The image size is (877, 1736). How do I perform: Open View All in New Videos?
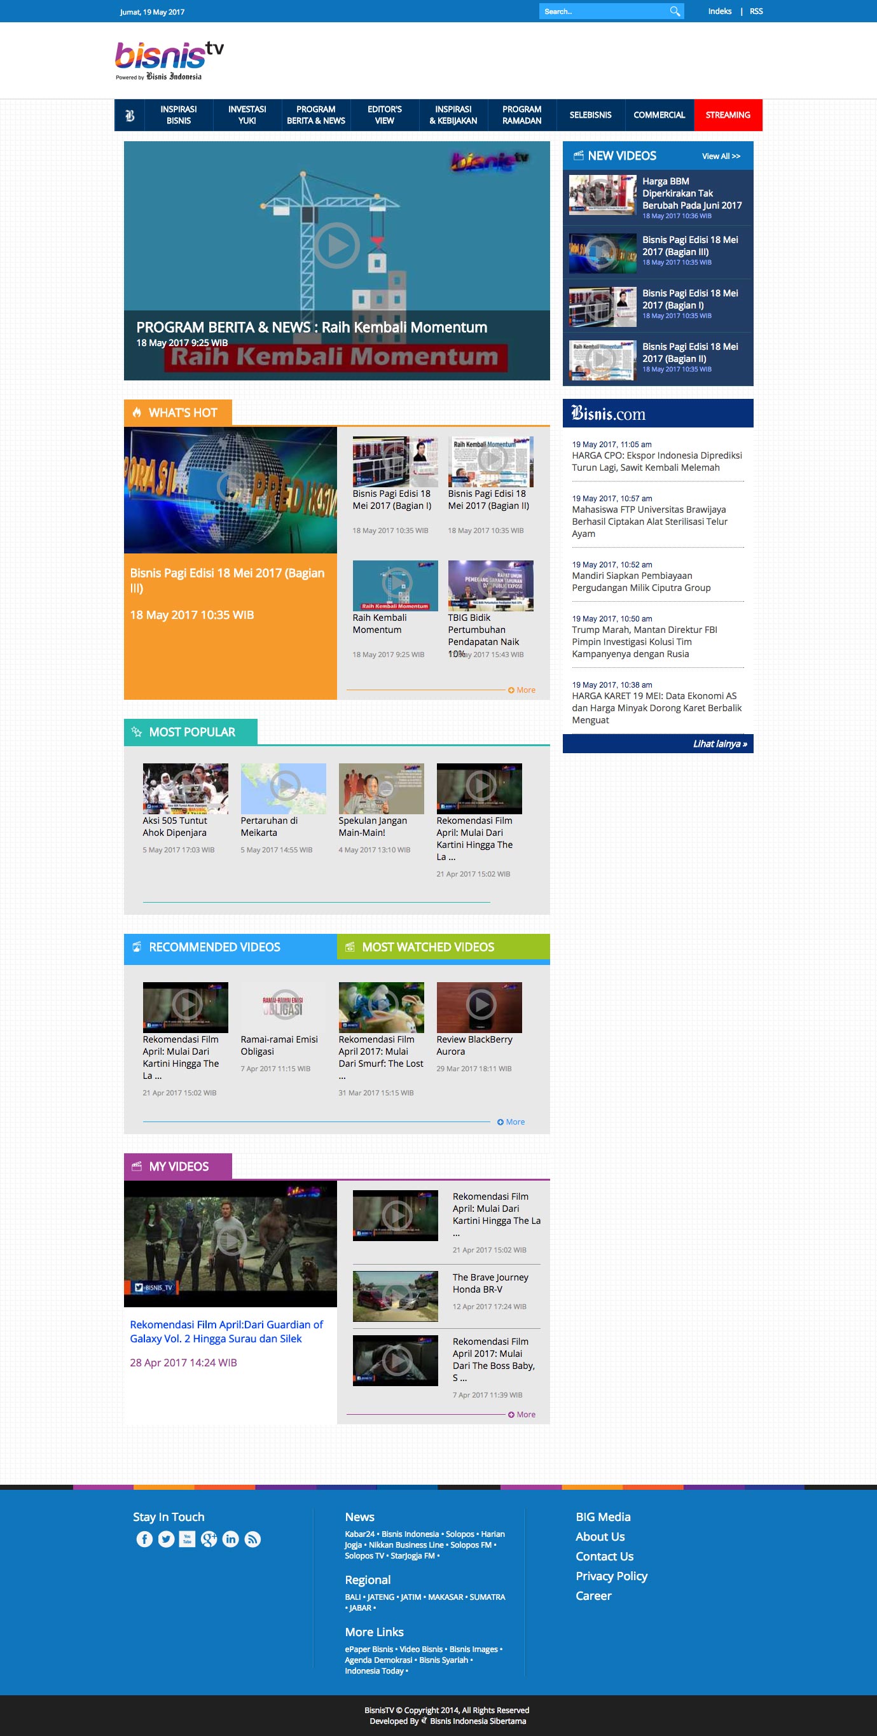click(720, 156)
